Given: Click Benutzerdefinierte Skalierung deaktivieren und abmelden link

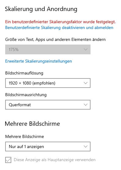Looking at the screenshot, I should (x=59, y=28).
